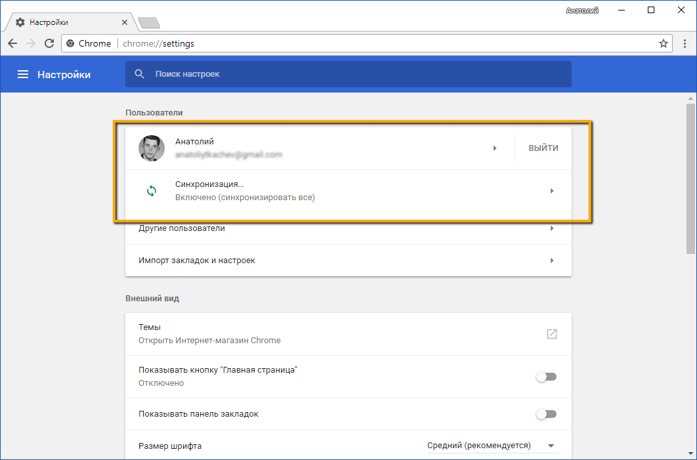This screenshot has height=460, width=697.
Task: Expand the Синхронизация row arrow
Action: coord(552,191)
